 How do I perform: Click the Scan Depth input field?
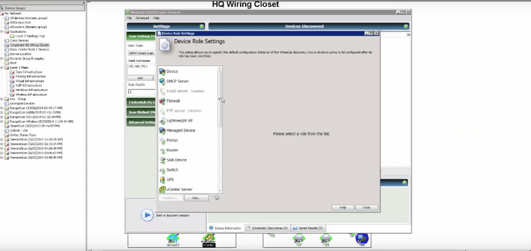pos(142,92)
